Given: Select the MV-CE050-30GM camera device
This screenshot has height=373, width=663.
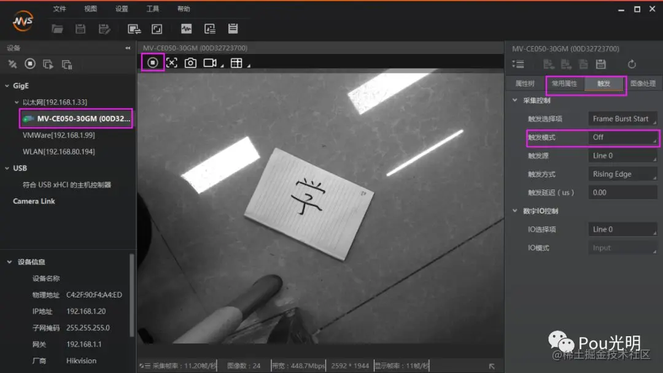Looking at the screenshot, I should coord(76,118).
